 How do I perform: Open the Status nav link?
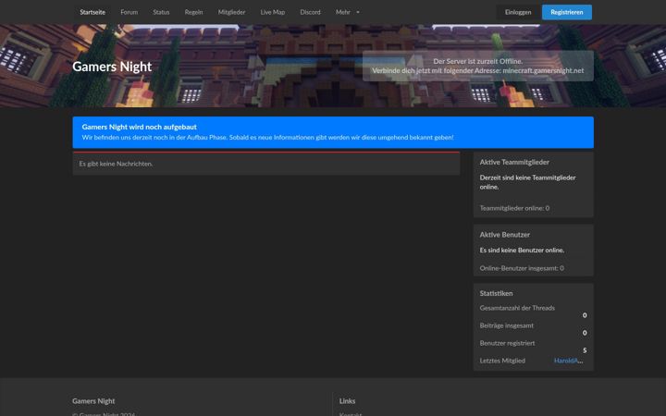click(161, 12)
